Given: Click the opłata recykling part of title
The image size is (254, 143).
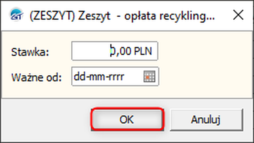Looking at the screenshot, I should [169, 16].
